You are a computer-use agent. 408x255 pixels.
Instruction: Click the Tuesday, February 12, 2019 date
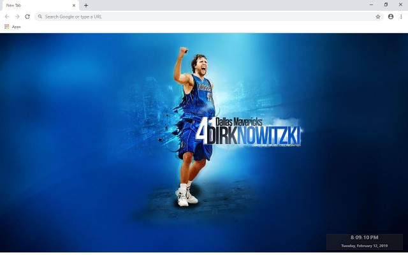coord(364,245)
